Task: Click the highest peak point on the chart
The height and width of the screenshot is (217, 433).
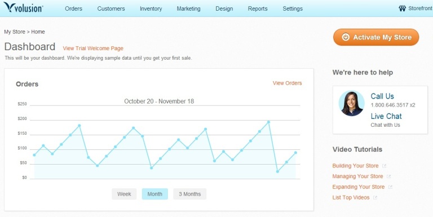Action: tap(268, 122)
